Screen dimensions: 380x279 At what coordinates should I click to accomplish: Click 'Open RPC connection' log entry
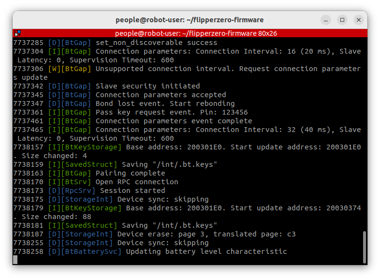pyautogui.click(x=137, y=182)
